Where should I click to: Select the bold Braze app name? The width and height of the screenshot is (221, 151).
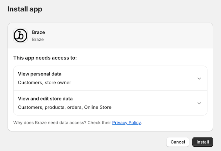coord(38,32)
